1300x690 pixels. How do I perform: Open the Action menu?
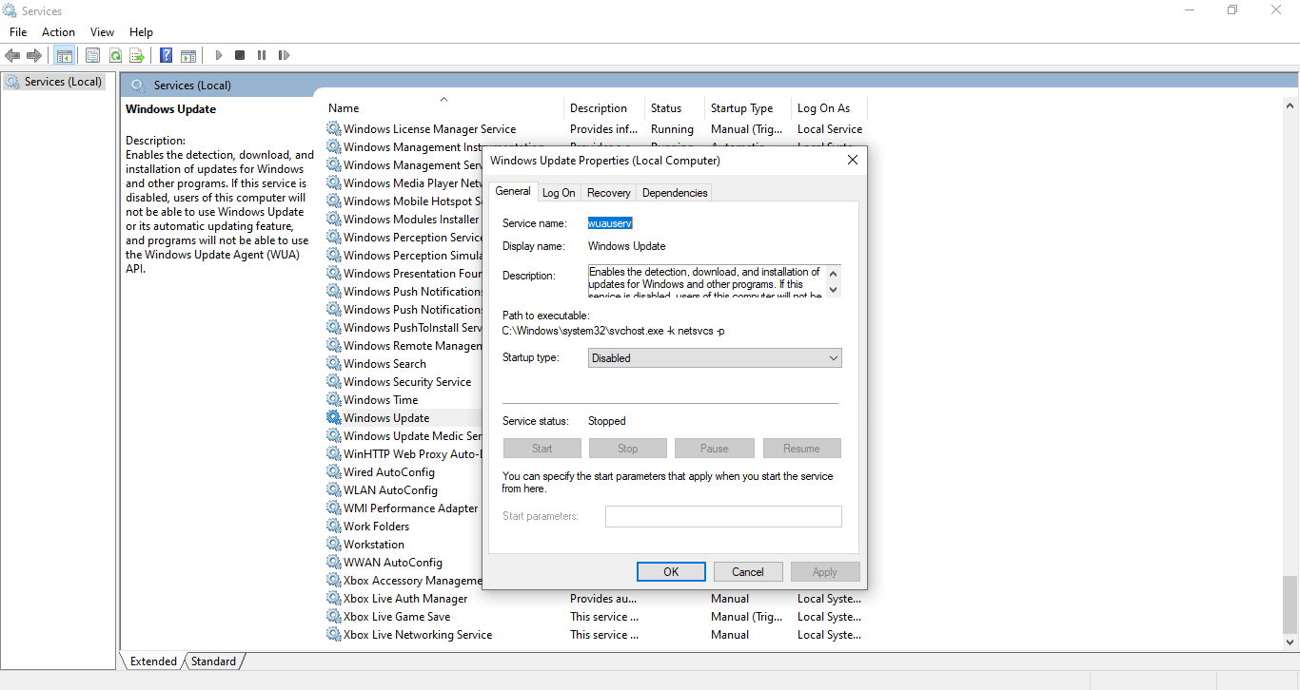[58, 32]
